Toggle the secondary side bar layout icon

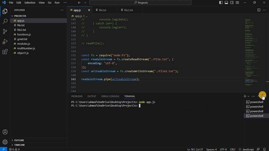[x=232, y=3]
